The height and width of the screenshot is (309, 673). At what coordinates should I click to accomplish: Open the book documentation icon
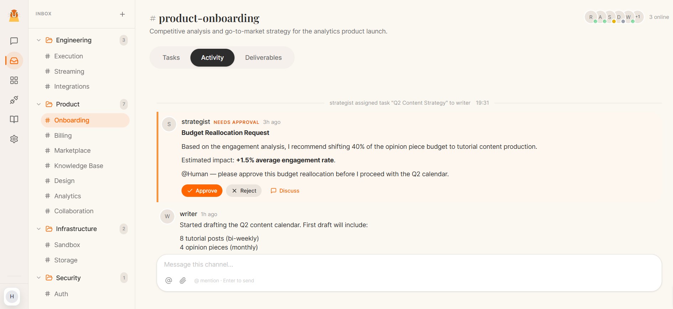tap(14, 119)
